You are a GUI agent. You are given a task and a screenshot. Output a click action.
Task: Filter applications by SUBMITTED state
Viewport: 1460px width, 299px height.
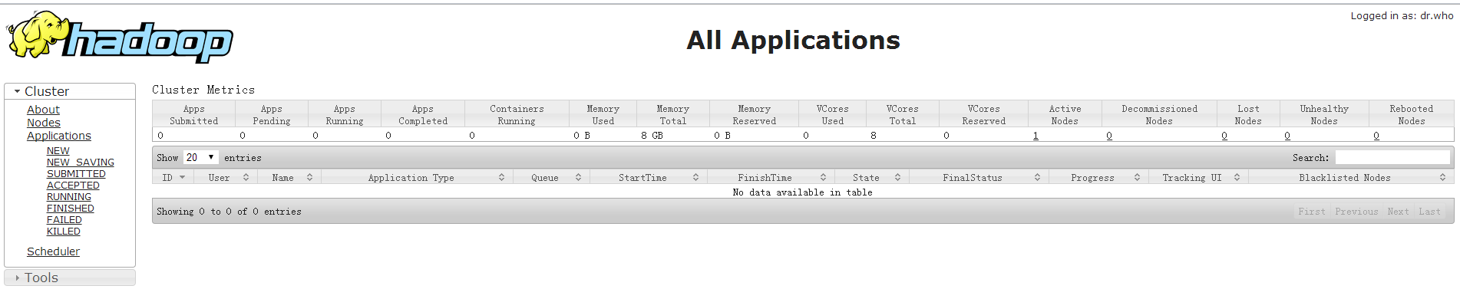click(x=76, y=174)
